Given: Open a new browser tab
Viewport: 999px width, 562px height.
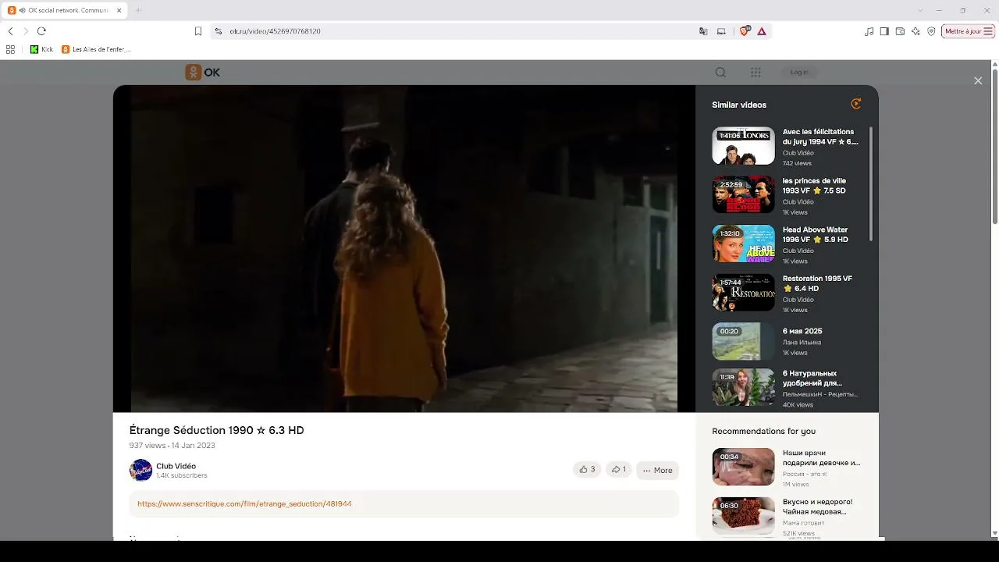Looking at the screenshot, I should tap(138, 10).
